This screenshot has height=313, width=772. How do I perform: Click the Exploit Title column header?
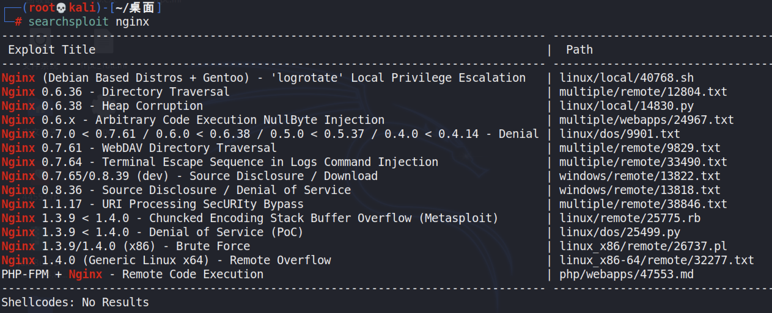tap(52, 50)
